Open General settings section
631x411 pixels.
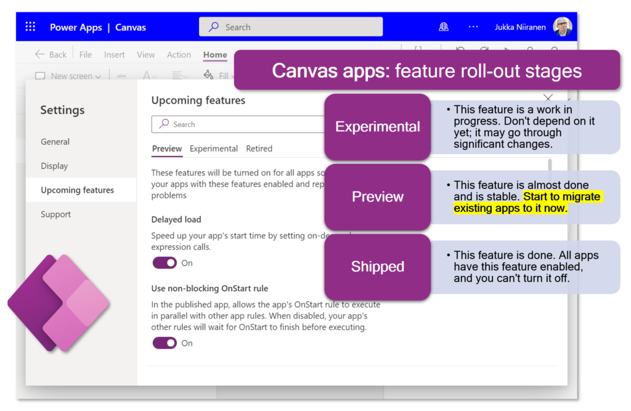[55, 142]
